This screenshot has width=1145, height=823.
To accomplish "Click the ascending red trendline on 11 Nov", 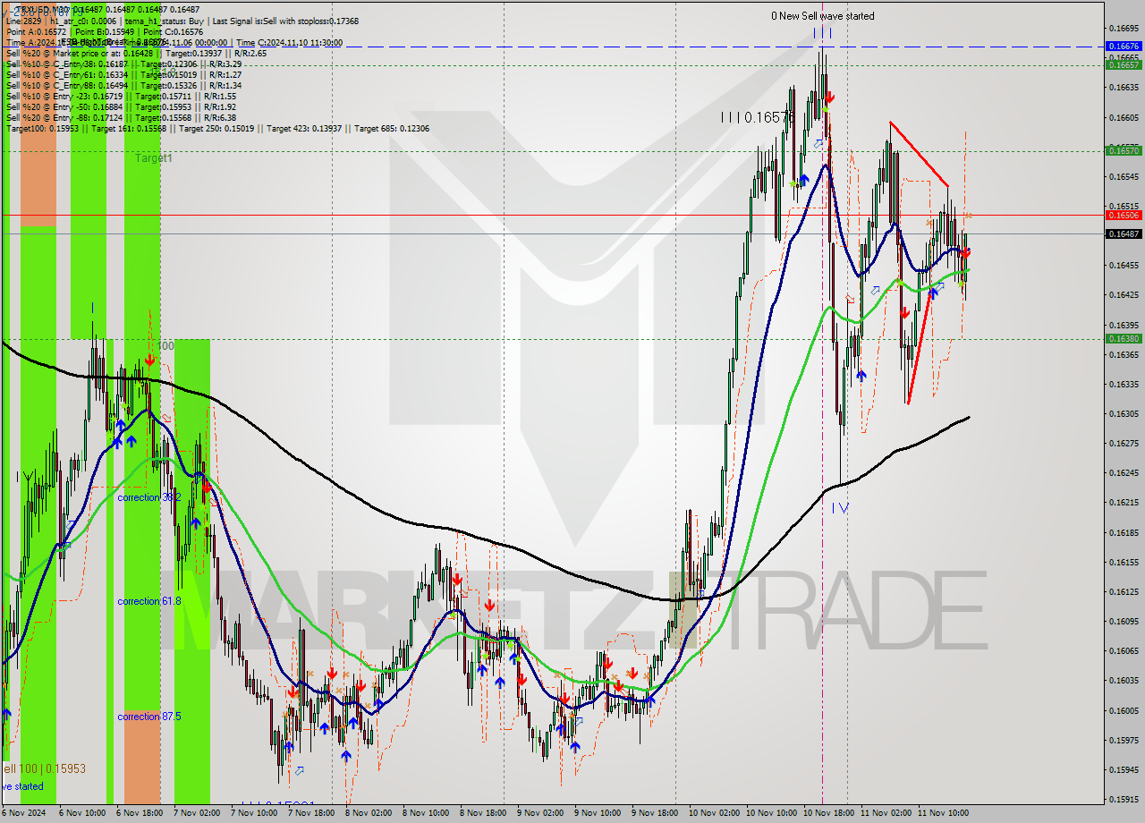I will pos(920,347).
